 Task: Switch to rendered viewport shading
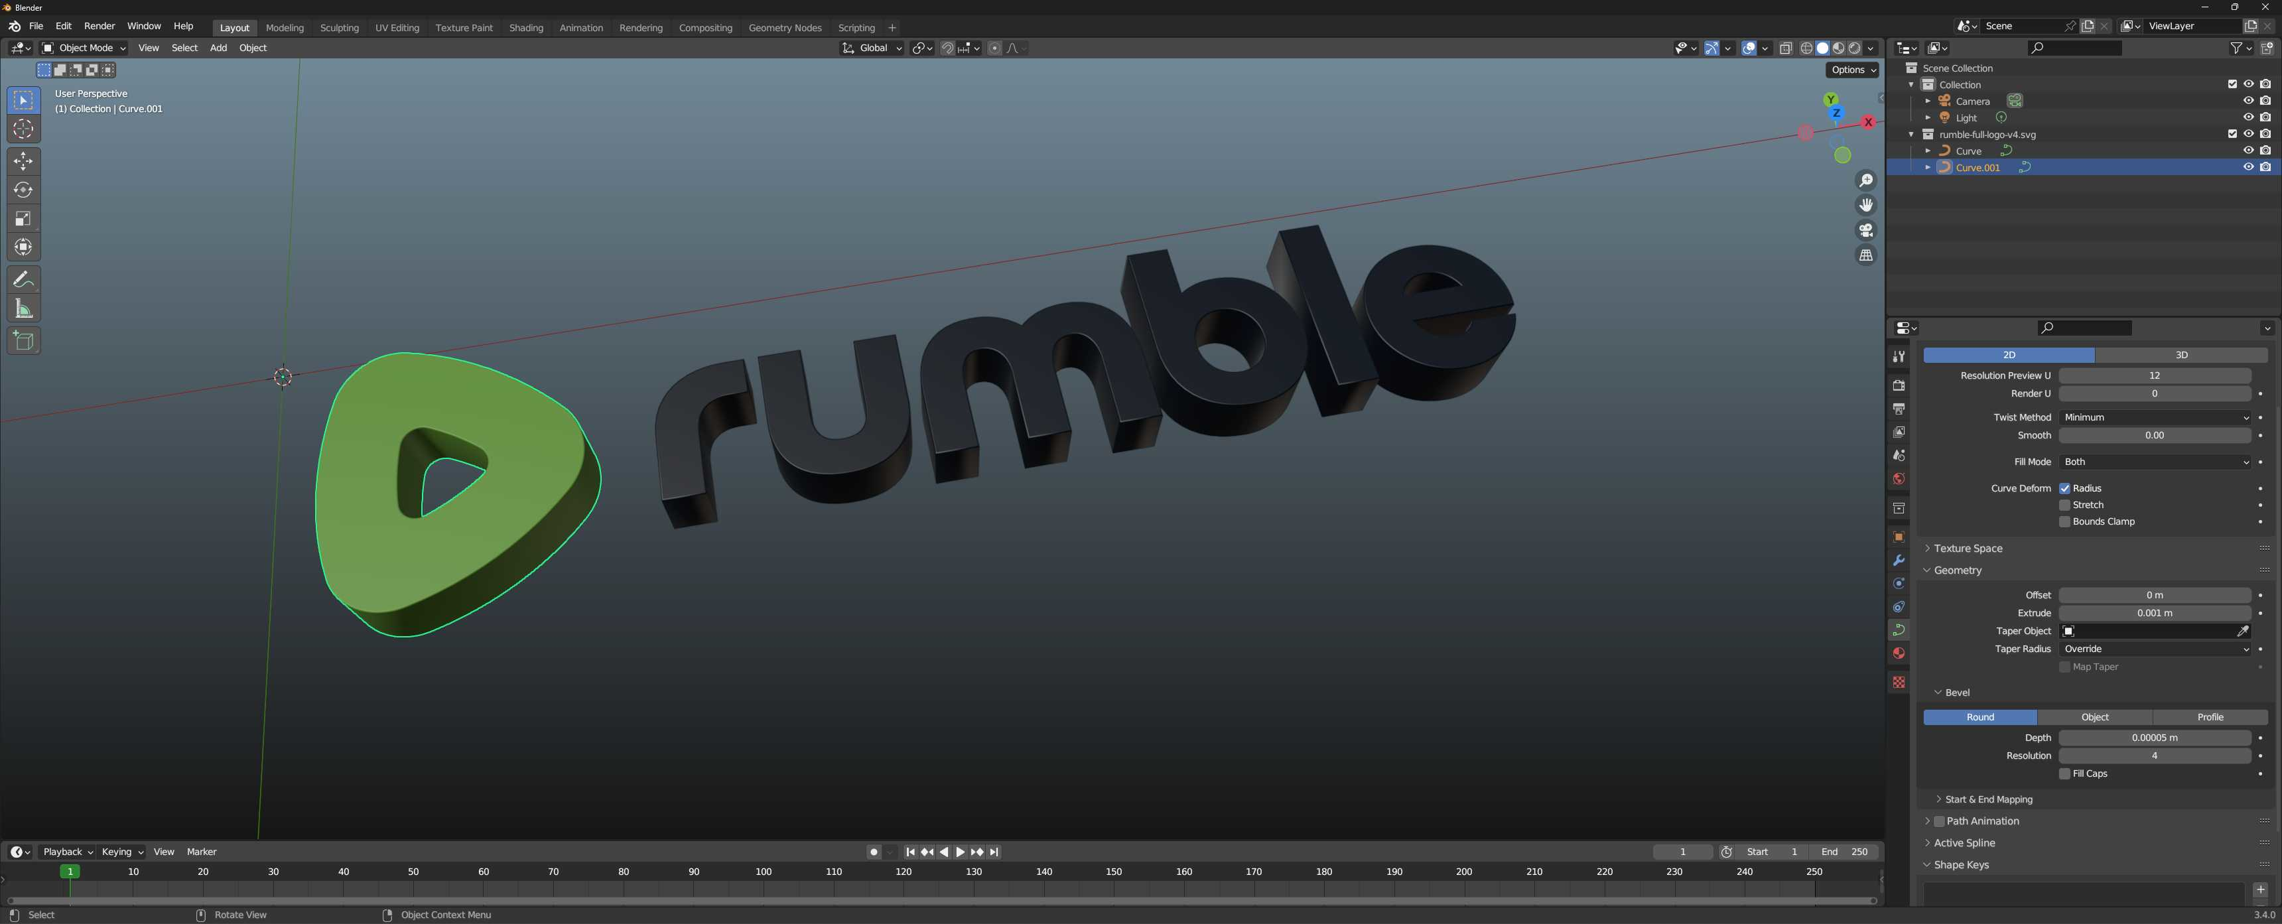1854,48
